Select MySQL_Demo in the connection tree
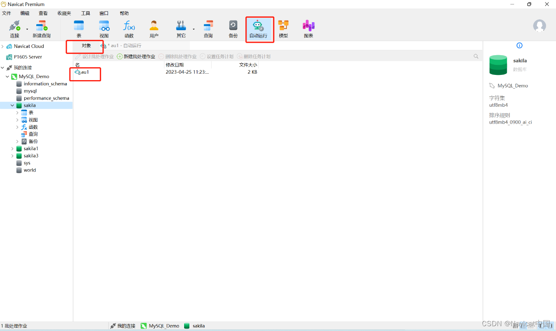 [34, 77]
